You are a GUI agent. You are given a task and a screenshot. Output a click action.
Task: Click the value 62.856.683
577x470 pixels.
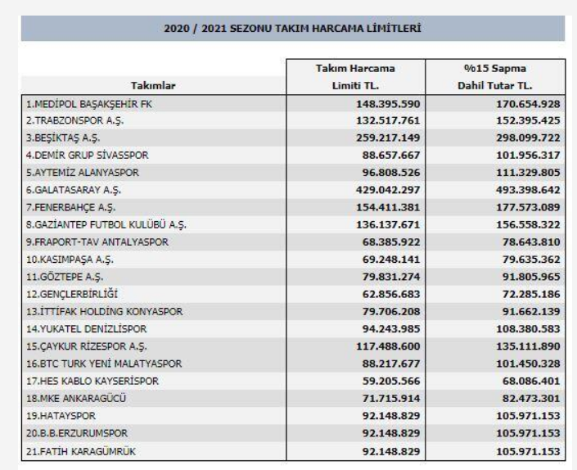tap(391, 294)
